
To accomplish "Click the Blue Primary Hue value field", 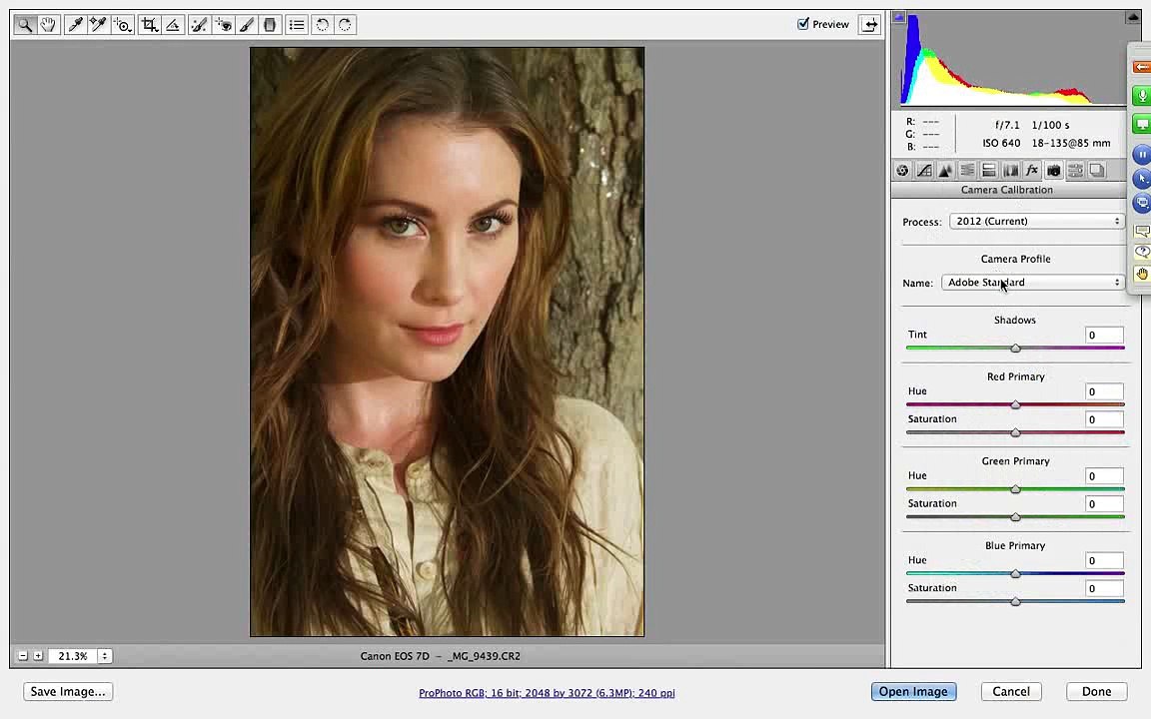I will click(x=1104, y=560).
